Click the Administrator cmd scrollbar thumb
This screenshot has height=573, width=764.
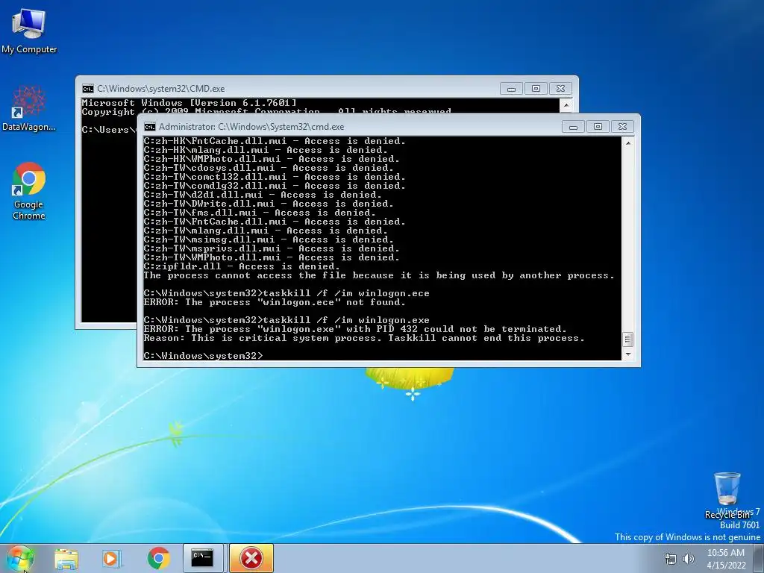(628, 339)
